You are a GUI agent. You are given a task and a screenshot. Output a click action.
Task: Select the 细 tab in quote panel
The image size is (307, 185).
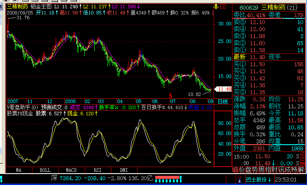(236, 170)
